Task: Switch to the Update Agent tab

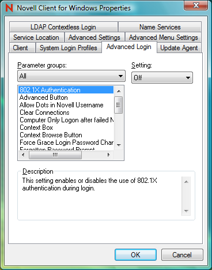Action: [x=179, y=48]
